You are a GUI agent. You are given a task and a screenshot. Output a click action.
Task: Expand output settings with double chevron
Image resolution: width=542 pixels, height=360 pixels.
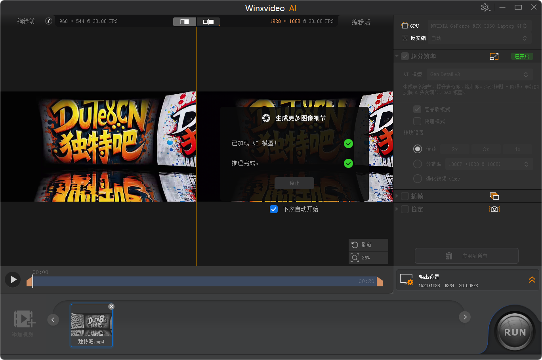[x=532, y=280]
